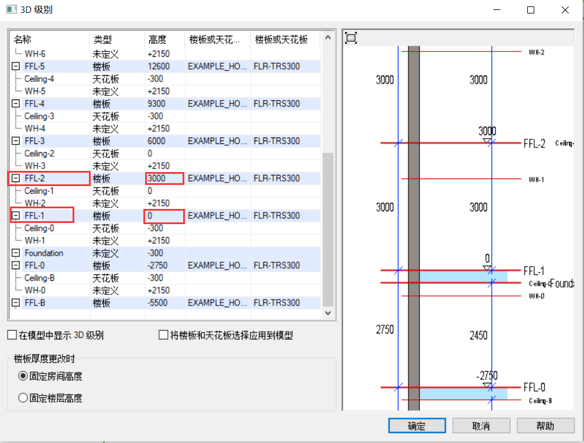Screen dimensions: 584x443
Task: Select the WH-2 row
Action: click(164, 202)
